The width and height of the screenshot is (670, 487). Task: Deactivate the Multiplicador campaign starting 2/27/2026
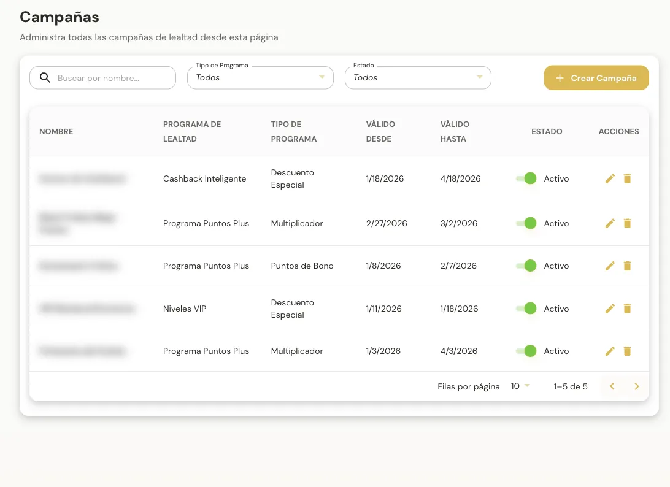point(526,223)
